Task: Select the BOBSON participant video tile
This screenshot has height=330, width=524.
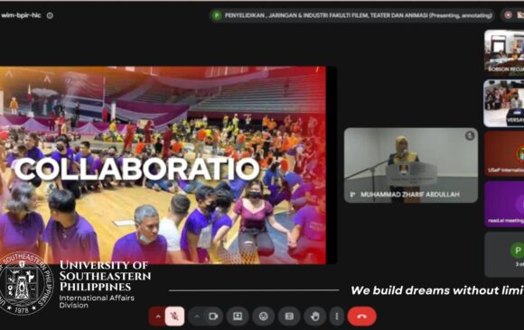Action: (504, 51)
